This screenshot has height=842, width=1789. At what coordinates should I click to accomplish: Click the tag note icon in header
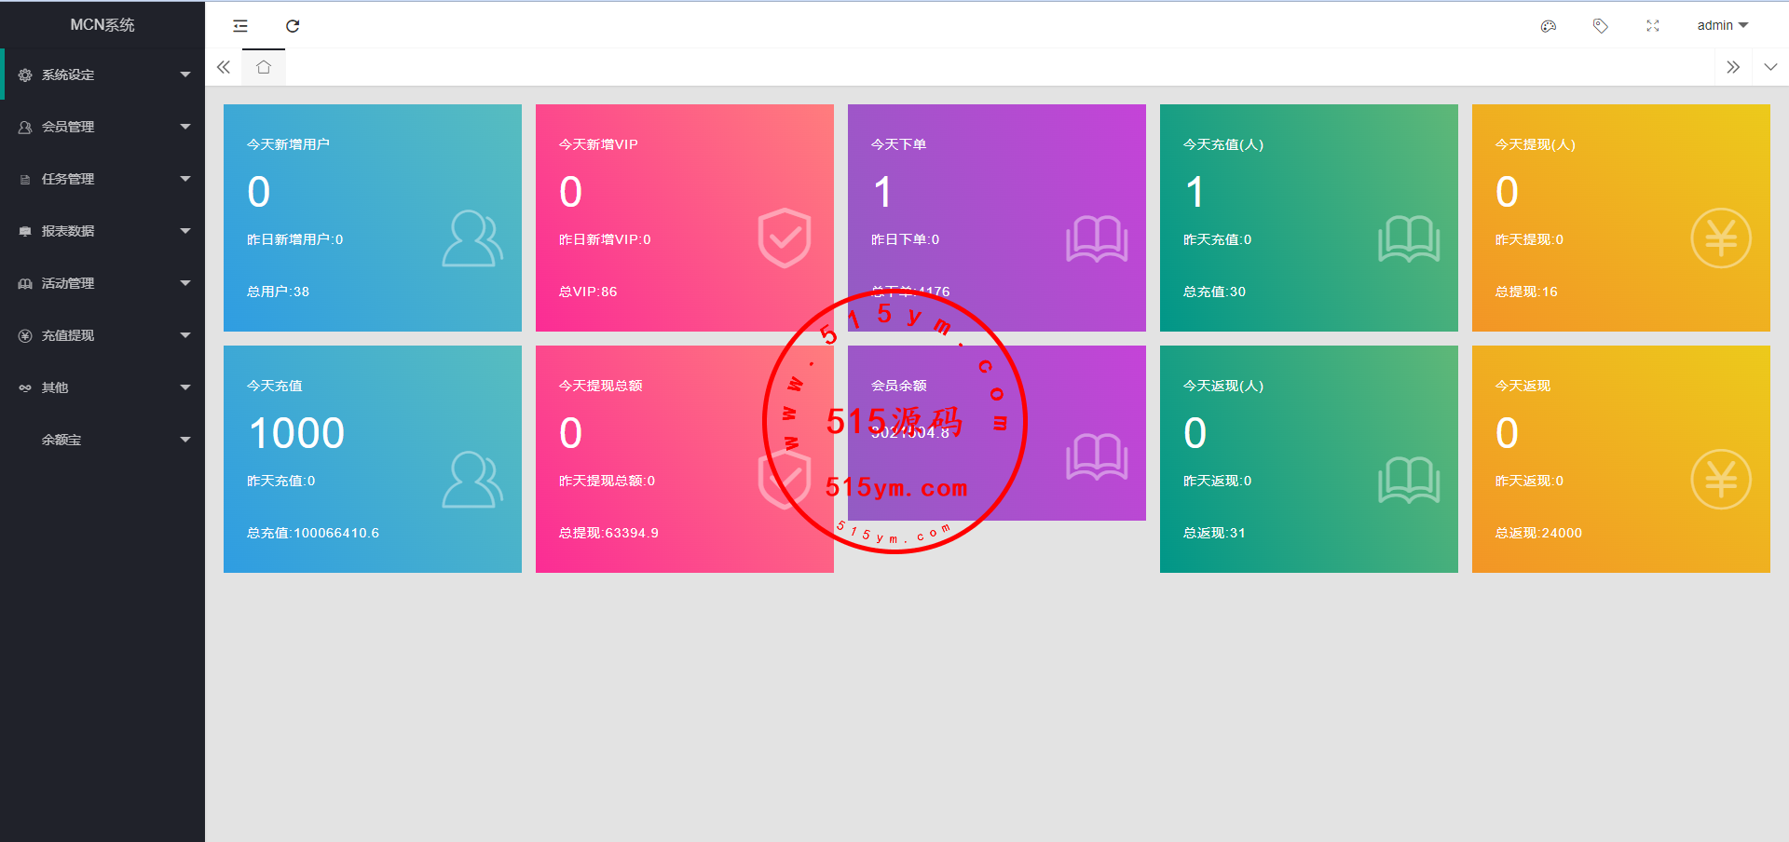tap(1601, 26)
